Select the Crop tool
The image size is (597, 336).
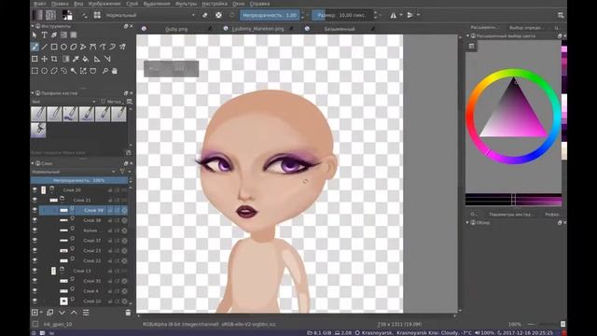(54, 59)
